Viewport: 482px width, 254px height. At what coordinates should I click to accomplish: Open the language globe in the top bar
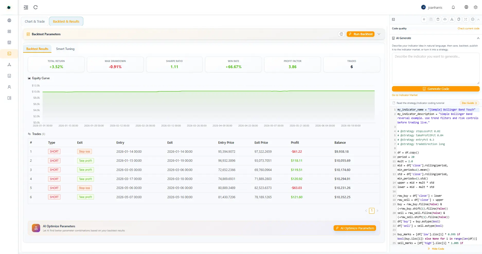(x=466, y=7)
